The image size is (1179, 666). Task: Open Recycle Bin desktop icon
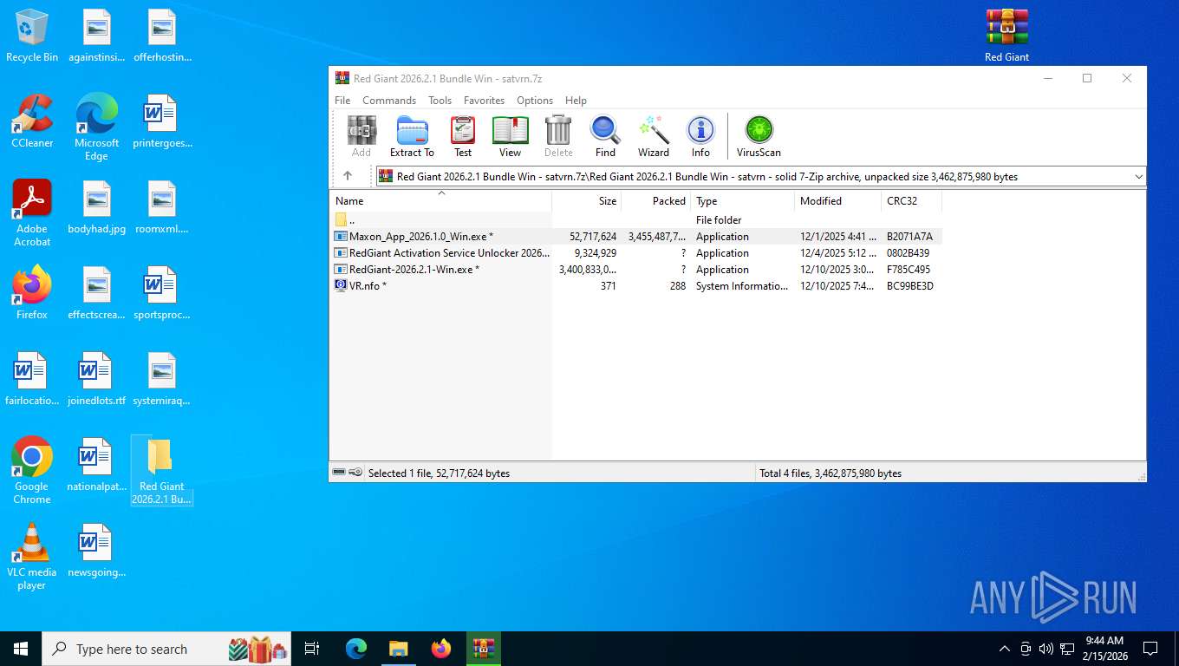[32, 36]
